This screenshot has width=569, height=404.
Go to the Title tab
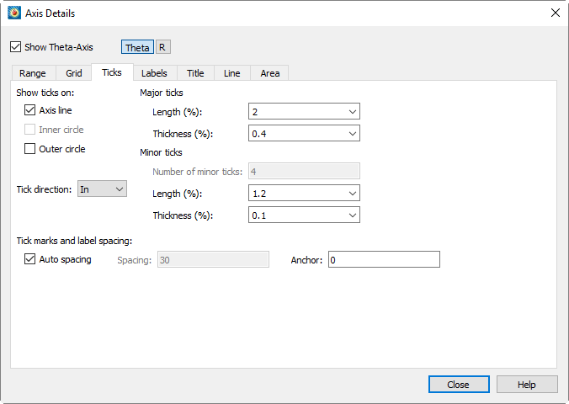point(195,73)
